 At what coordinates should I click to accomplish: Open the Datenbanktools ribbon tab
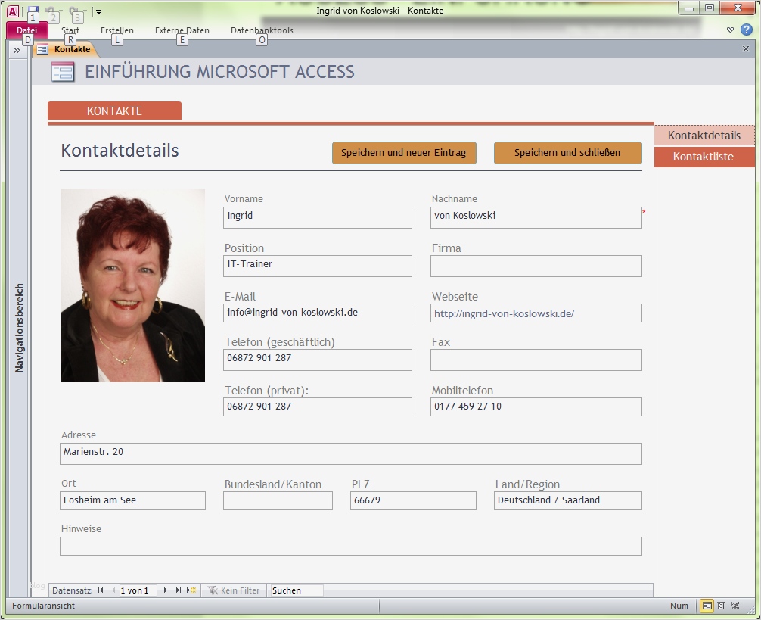tap(262, 30)
